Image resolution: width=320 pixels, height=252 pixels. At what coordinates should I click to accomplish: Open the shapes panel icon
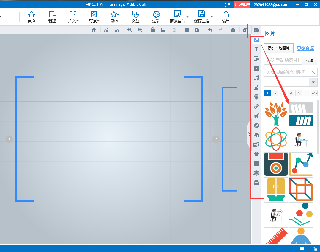[x=256, y=30]
